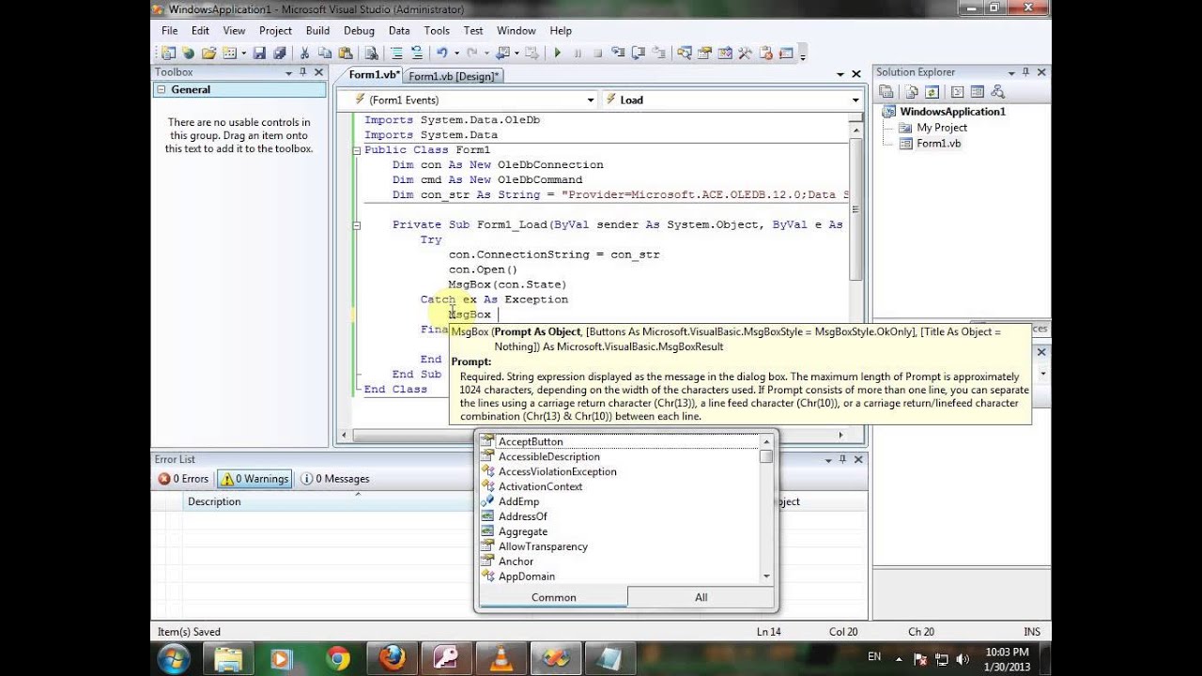Switch IntelliSense list to the Common tab
The image size is (1202, 676).
click(x=553, y=597)
